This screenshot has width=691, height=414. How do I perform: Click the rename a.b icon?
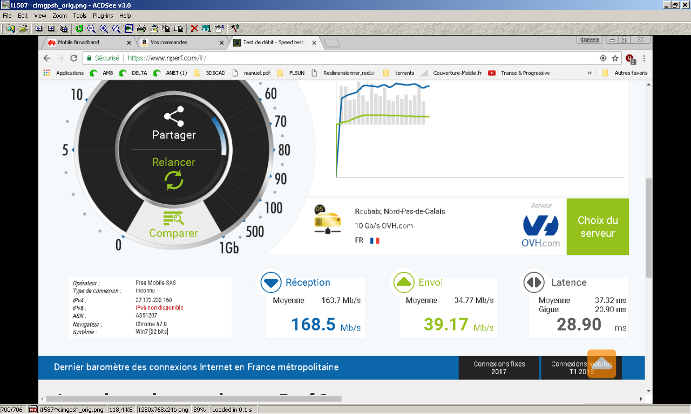(206, 29)
